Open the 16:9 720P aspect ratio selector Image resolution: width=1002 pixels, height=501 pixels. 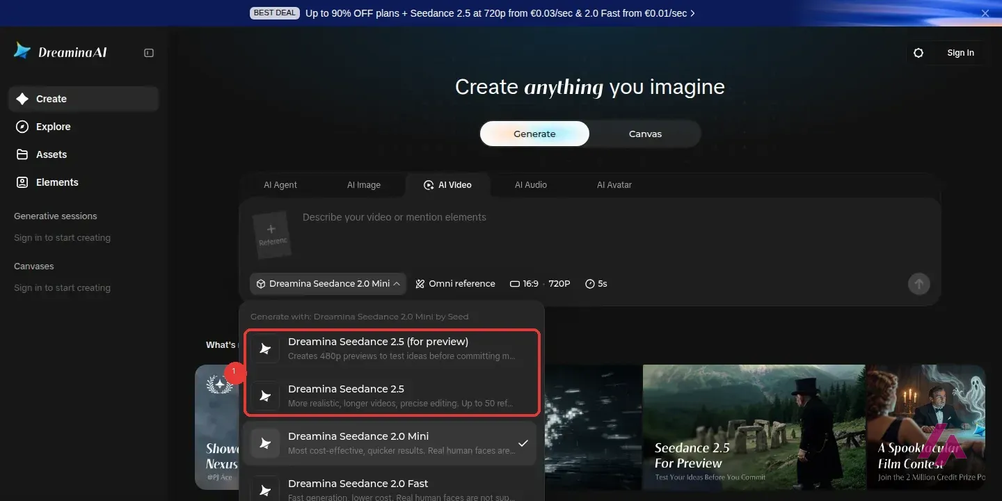(540, 284)
